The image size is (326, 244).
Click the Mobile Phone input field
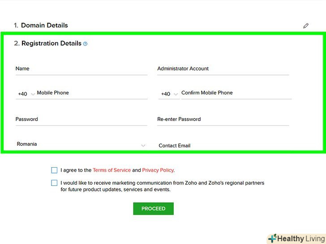click(92, 93)
